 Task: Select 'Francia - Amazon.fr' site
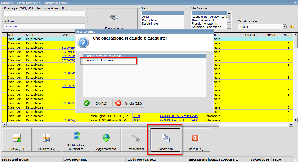(x=209, y=24)
